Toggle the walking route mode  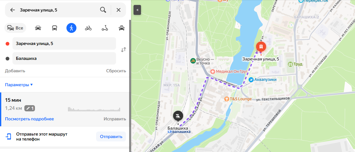coord(71,28)
